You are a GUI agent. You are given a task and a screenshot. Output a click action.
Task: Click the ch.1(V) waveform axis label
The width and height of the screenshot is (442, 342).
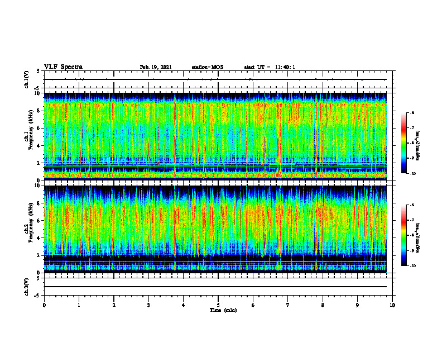(x=27, y=79)
